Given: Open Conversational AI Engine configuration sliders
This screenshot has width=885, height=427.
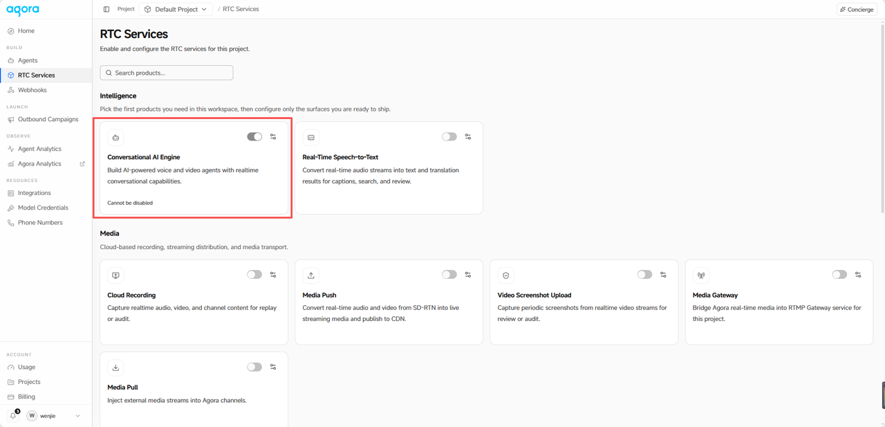Looking at the screenshot, I should pos(273,137).
